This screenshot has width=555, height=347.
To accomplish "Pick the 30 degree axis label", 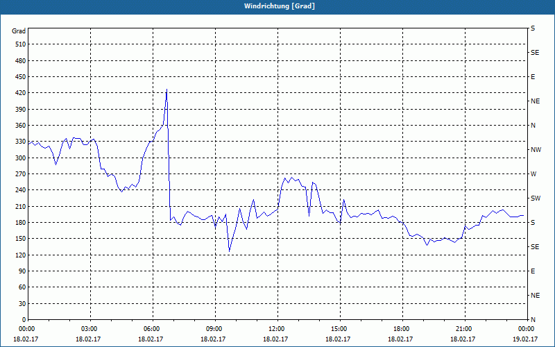I will click(x=22, y=303).
